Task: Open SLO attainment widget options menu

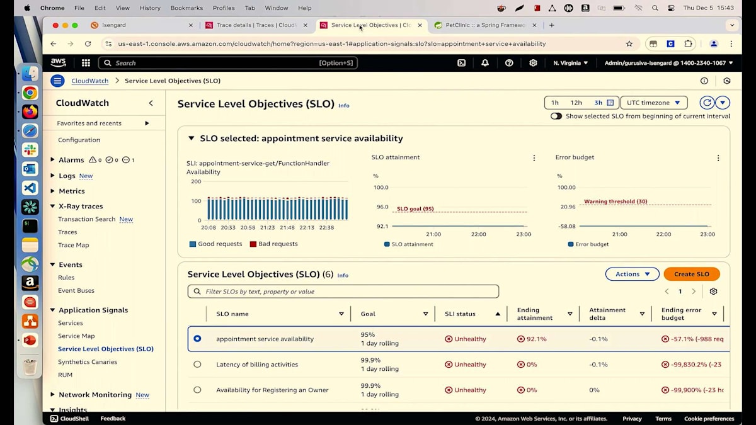Action: tap(534, 158)
